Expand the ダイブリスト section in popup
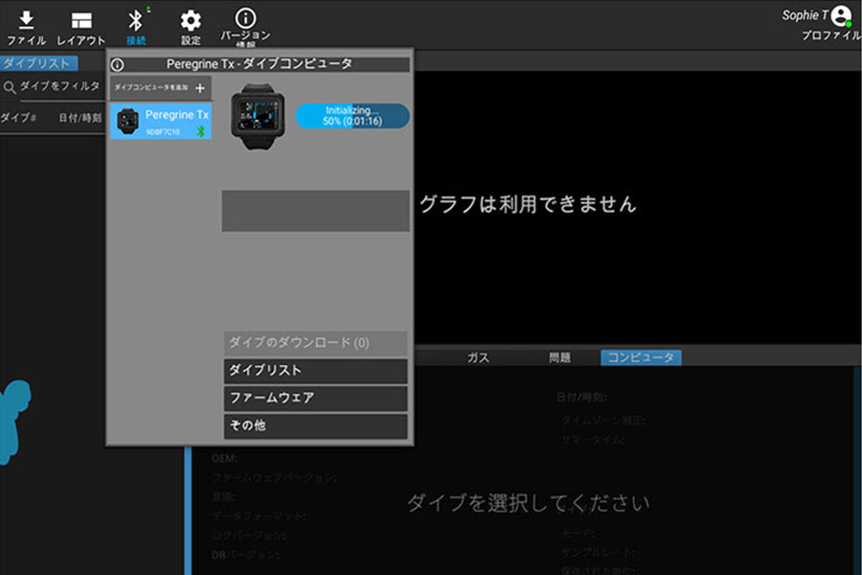The image size is (862, 575). (x=315, y=371)
